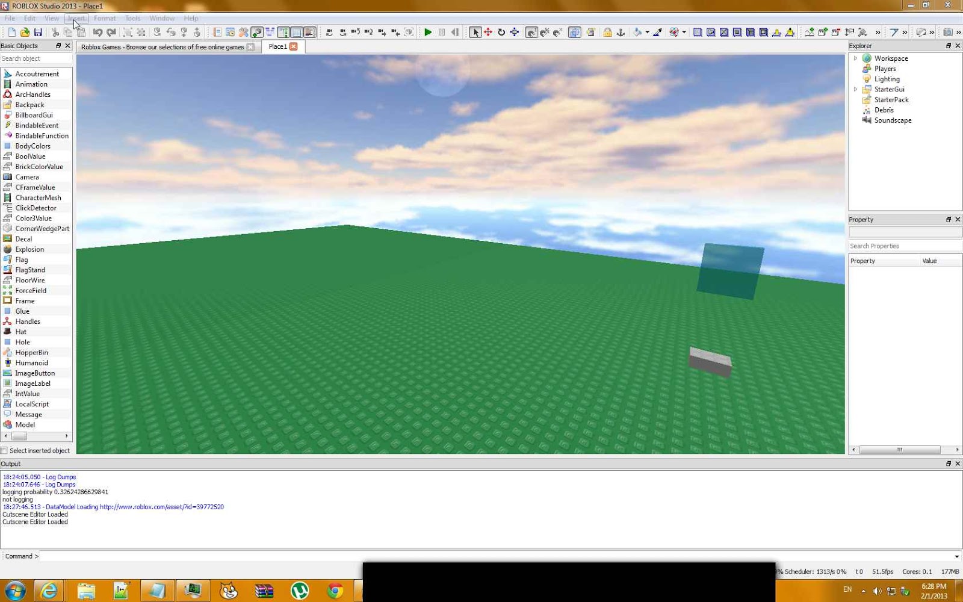Click the Pause simulation button
963x602 pixels.
click(442, 33)
